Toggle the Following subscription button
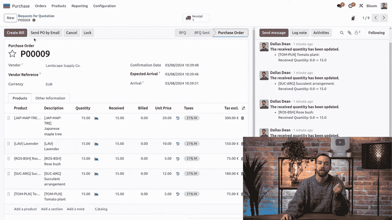 pos(376,33)
